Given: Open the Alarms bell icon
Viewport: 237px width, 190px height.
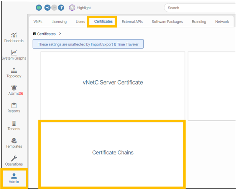Looking at the screenshot, I should click(14, 88).
